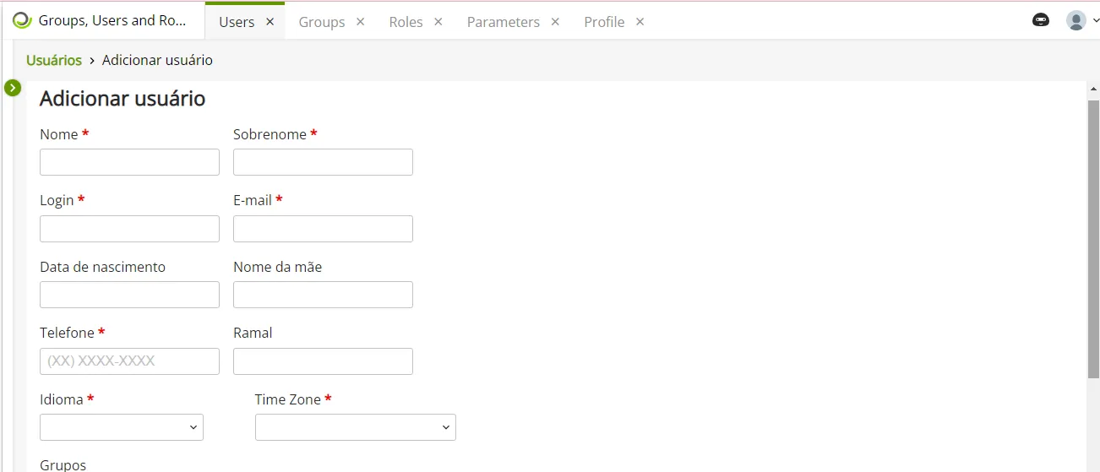Expand the green side panel arrow
The height and width of the screenshot is (472, 1100).
click(13, 88)
